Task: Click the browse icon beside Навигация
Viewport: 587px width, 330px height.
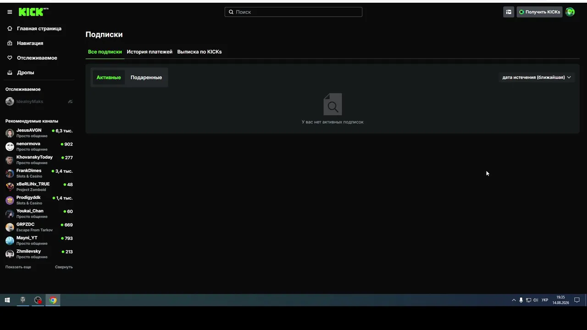Action: coord(10,43)
